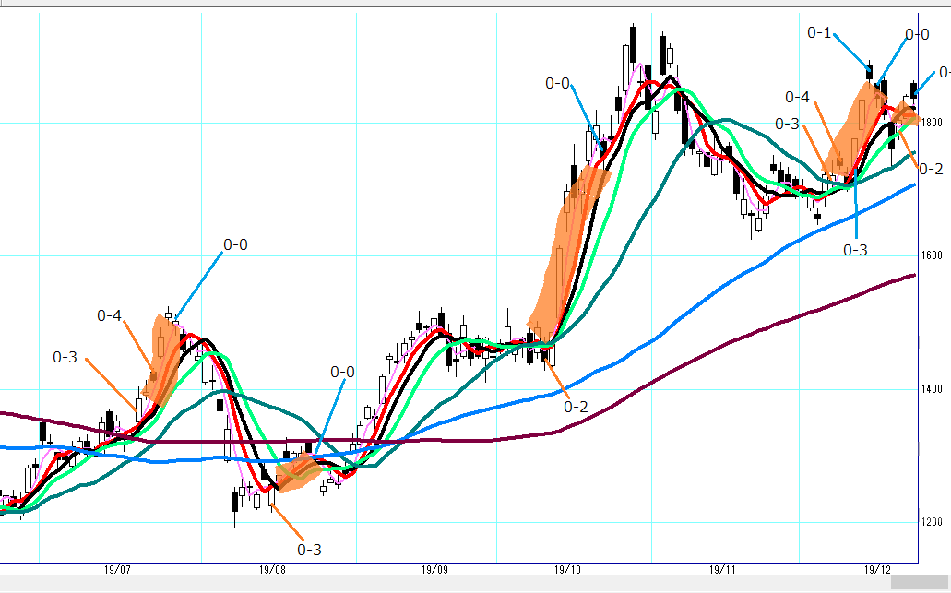Viewport: 951px width, 593px height.
Task: Click the 1200 price axis label
Action: click(932, 521)
